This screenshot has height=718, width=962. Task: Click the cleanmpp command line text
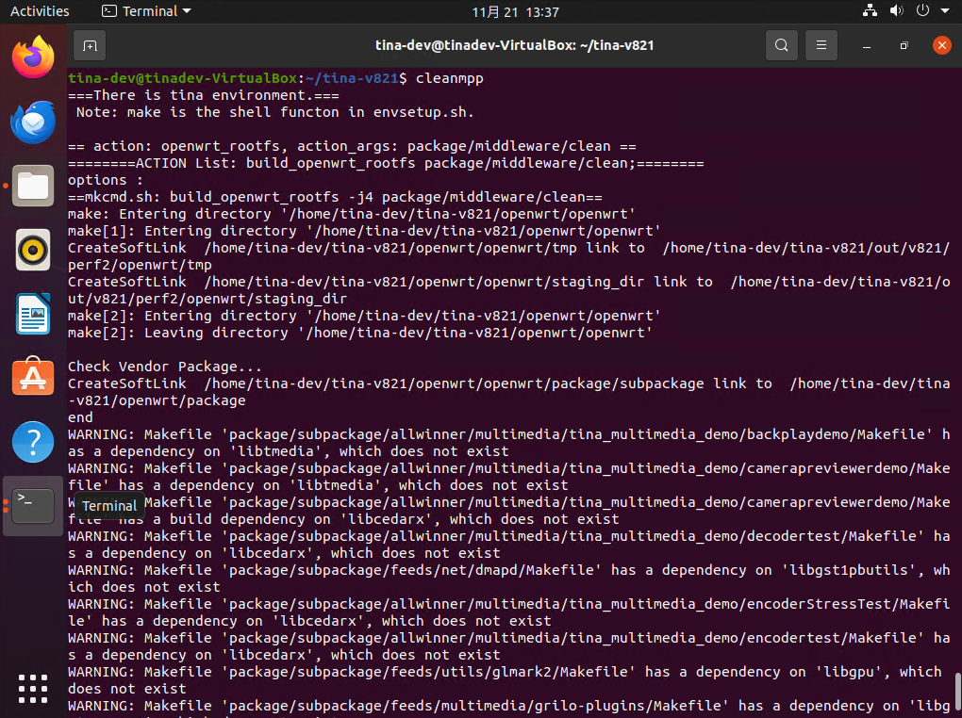pyautogui.click(x=448, y=78)
